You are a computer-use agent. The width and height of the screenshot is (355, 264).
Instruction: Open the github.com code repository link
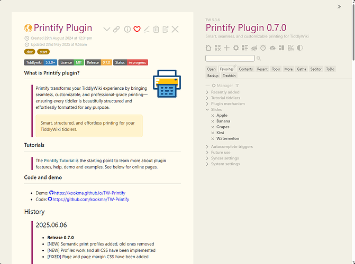click(x=91, y=200)
